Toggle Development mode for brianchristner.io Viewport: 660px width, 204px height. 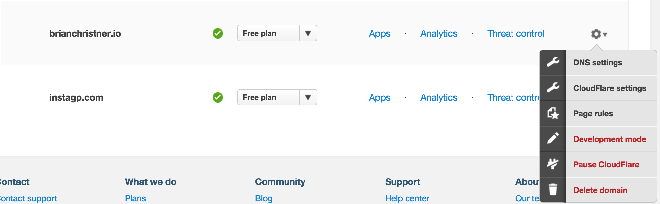click(x=609, y=139)
